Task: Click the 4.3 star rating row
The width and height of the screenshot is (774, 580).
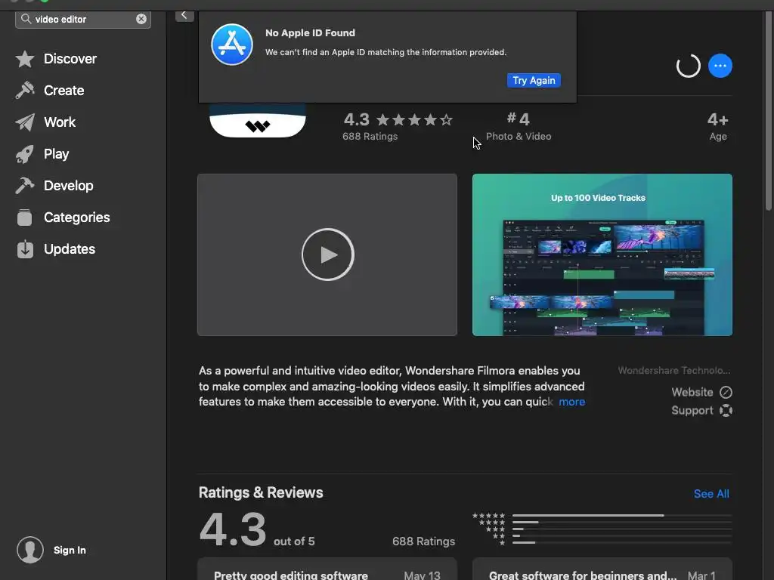Action: click(x=398, y=119)
